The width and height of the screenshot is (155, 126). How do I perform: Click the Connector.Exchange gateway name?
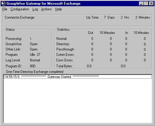click(x=19, y=17)
